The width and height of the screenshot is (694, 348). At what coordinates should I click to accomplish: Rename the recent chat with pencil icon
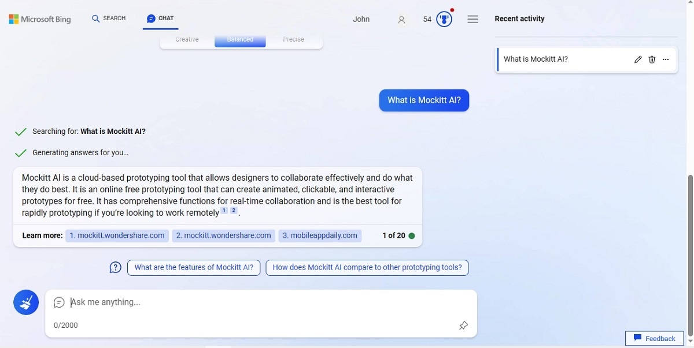click(x=638, y=59)
